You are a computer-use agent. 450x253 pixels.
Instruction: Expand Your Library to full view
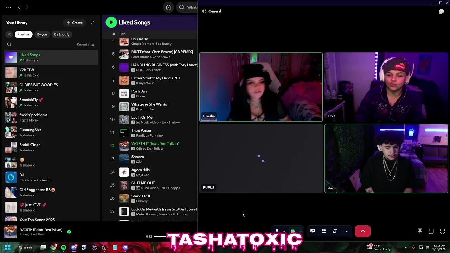(x=92, y=23)
